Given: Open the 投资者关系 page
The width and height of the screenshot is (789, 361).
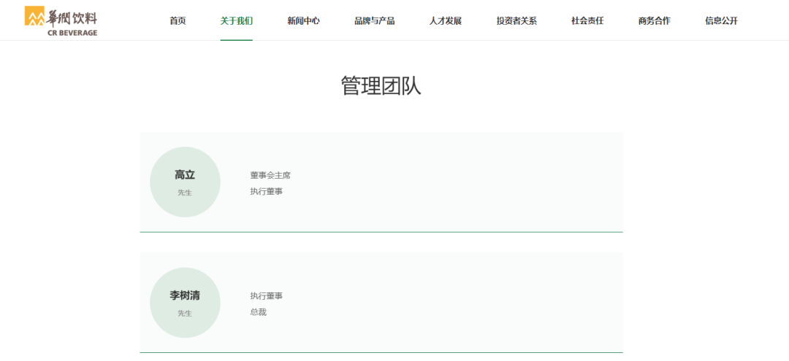Looking at the screenshot, I should pyautogui.click(x=517, y=21).
